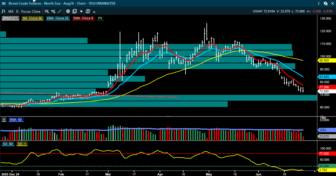Click the red 77.266 EMA price tag
Image resolution: width=336 pixels, height=176 pixels.
[326, 87]
